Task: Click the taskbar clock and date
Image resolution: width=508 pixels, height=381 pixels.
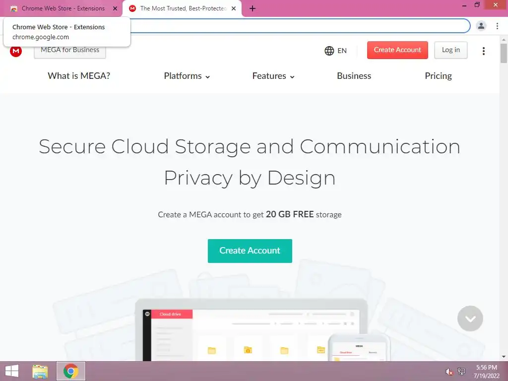Action: [487, 372]
